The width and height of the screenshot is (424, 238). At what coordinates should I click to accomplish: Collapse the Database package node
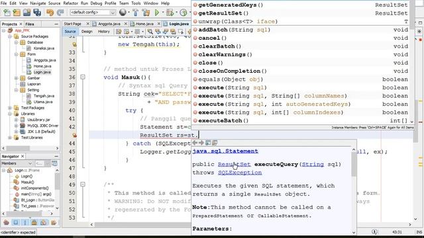pyautogui.click(x=16, y=42)
